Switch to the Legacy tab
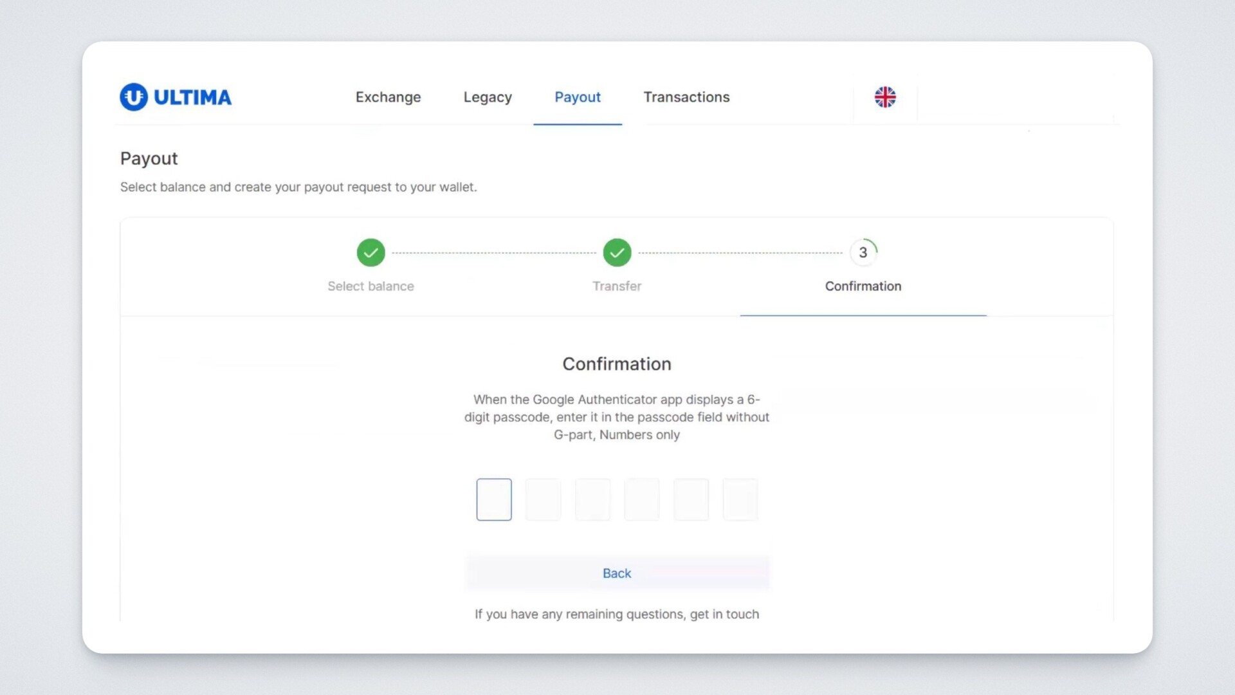This screenshot has width=1235, height=695. (x=488, y=97)
